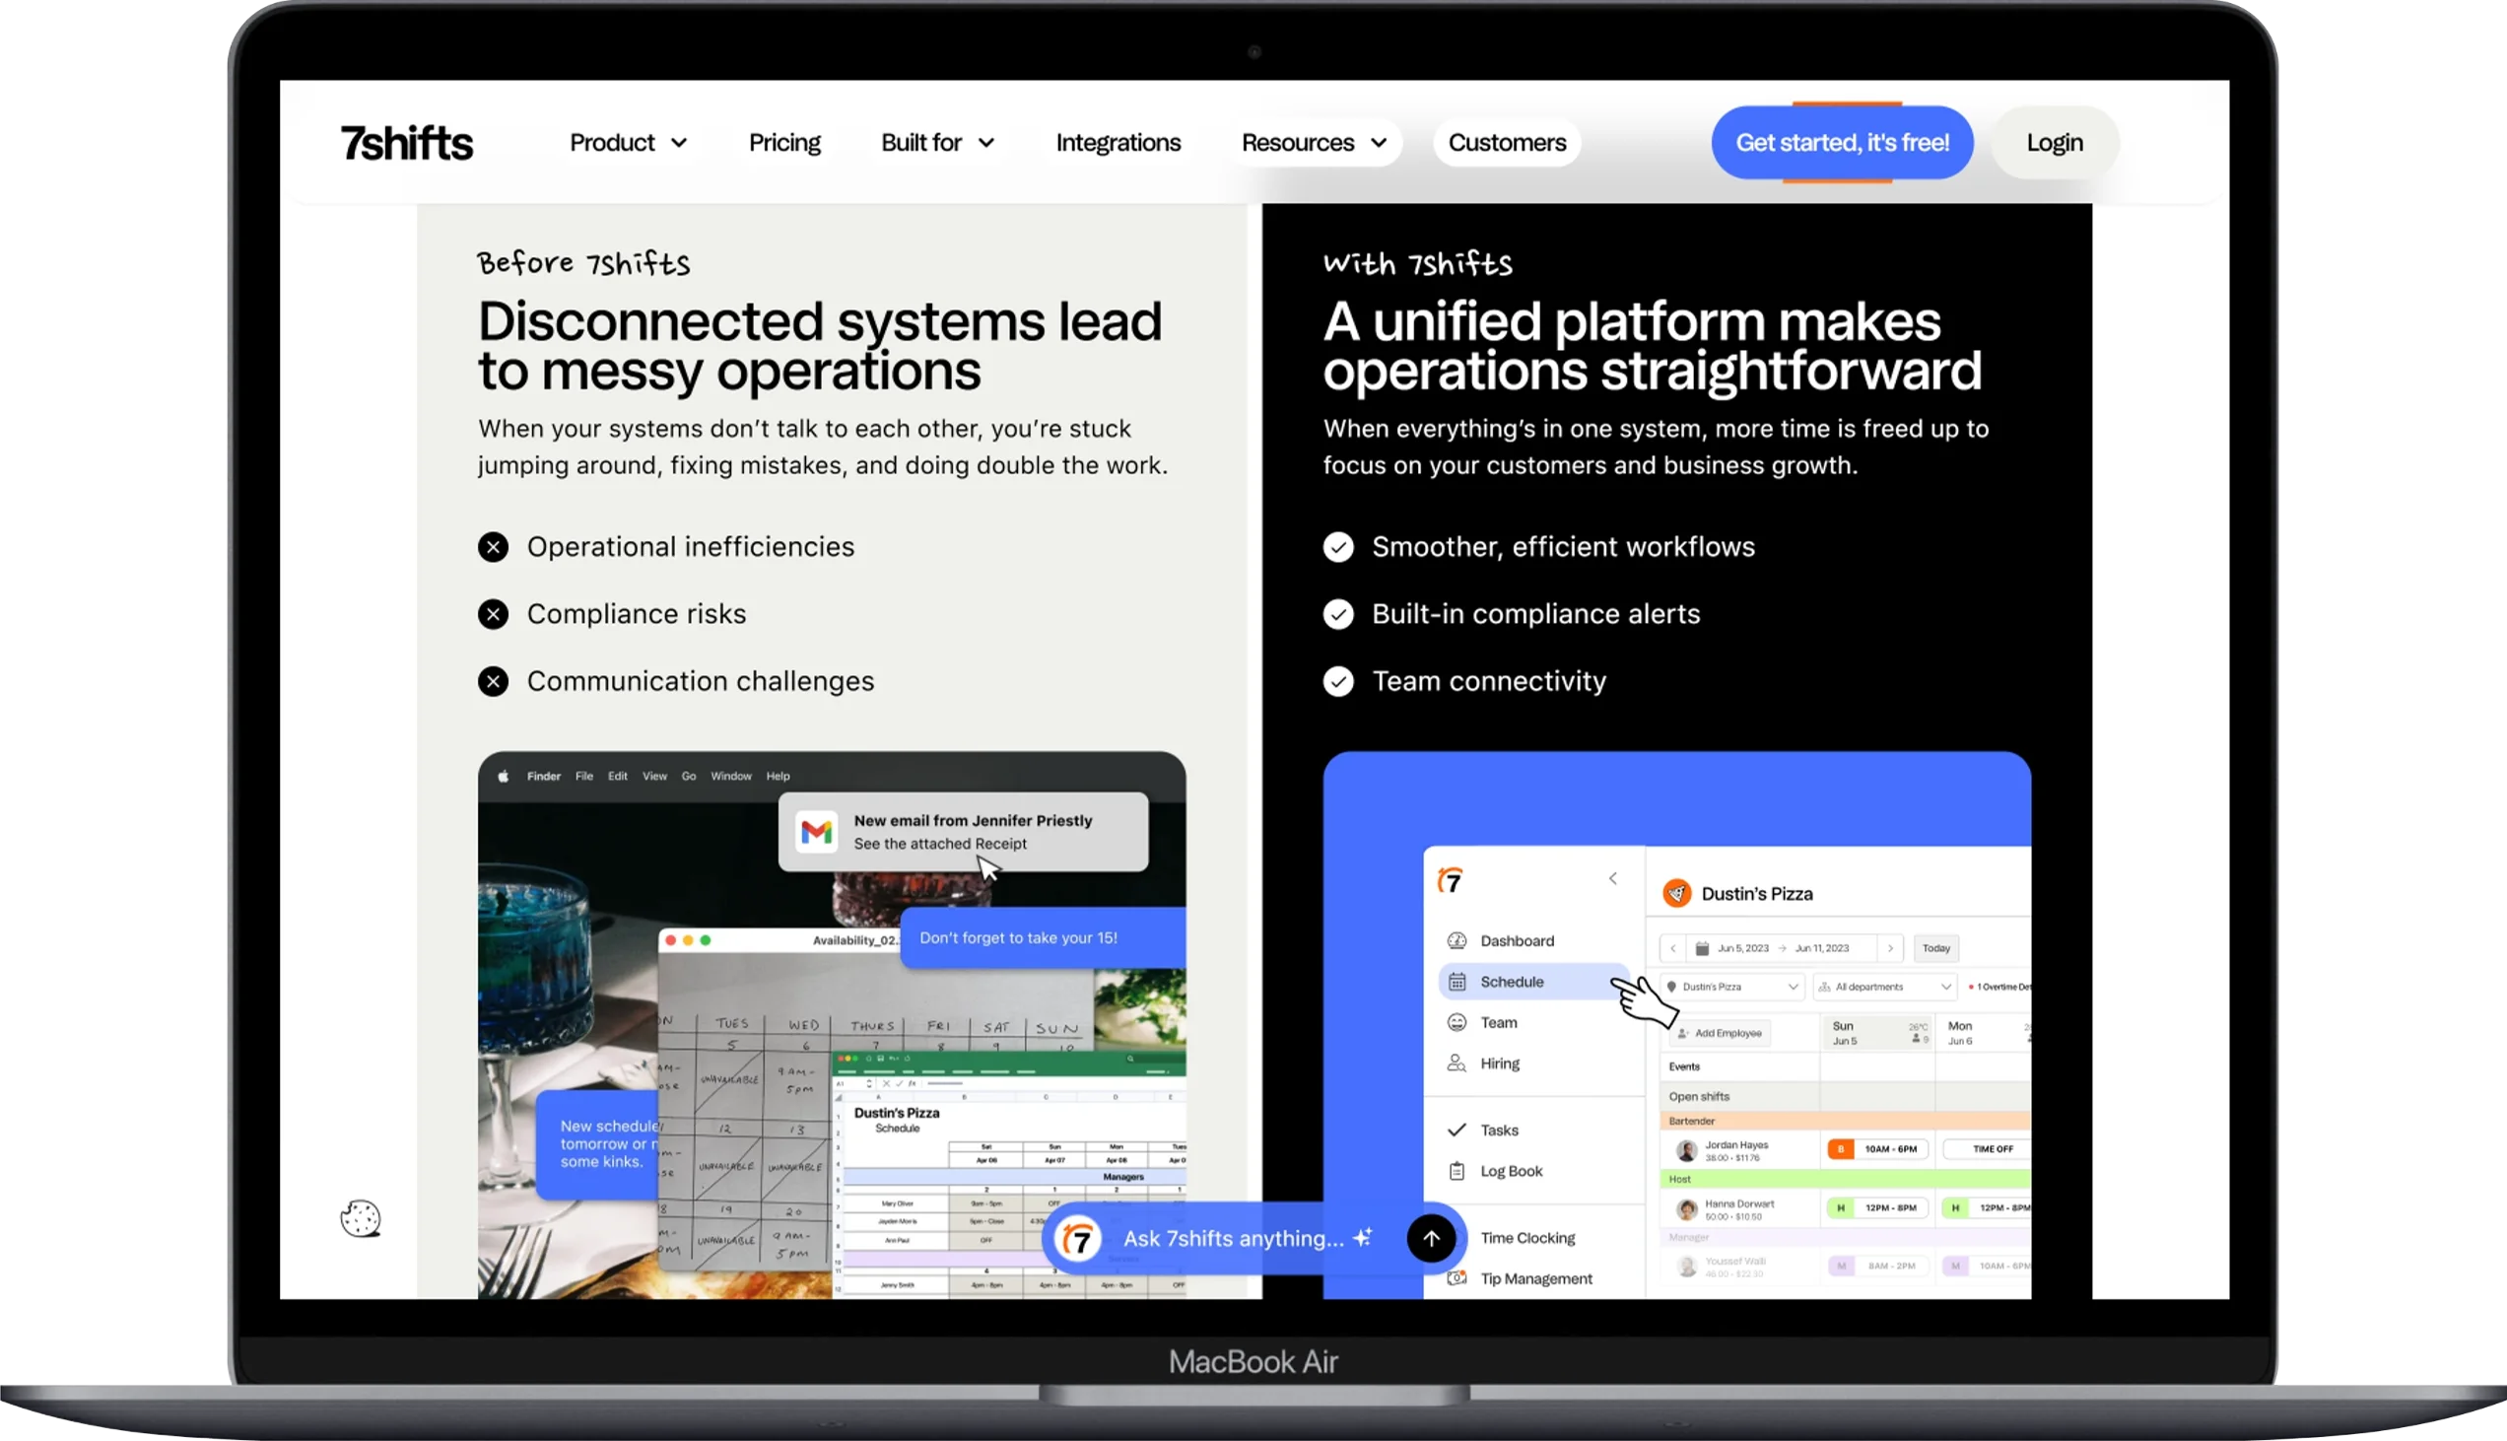
Task: Click the Today button
Action: 1935,948
